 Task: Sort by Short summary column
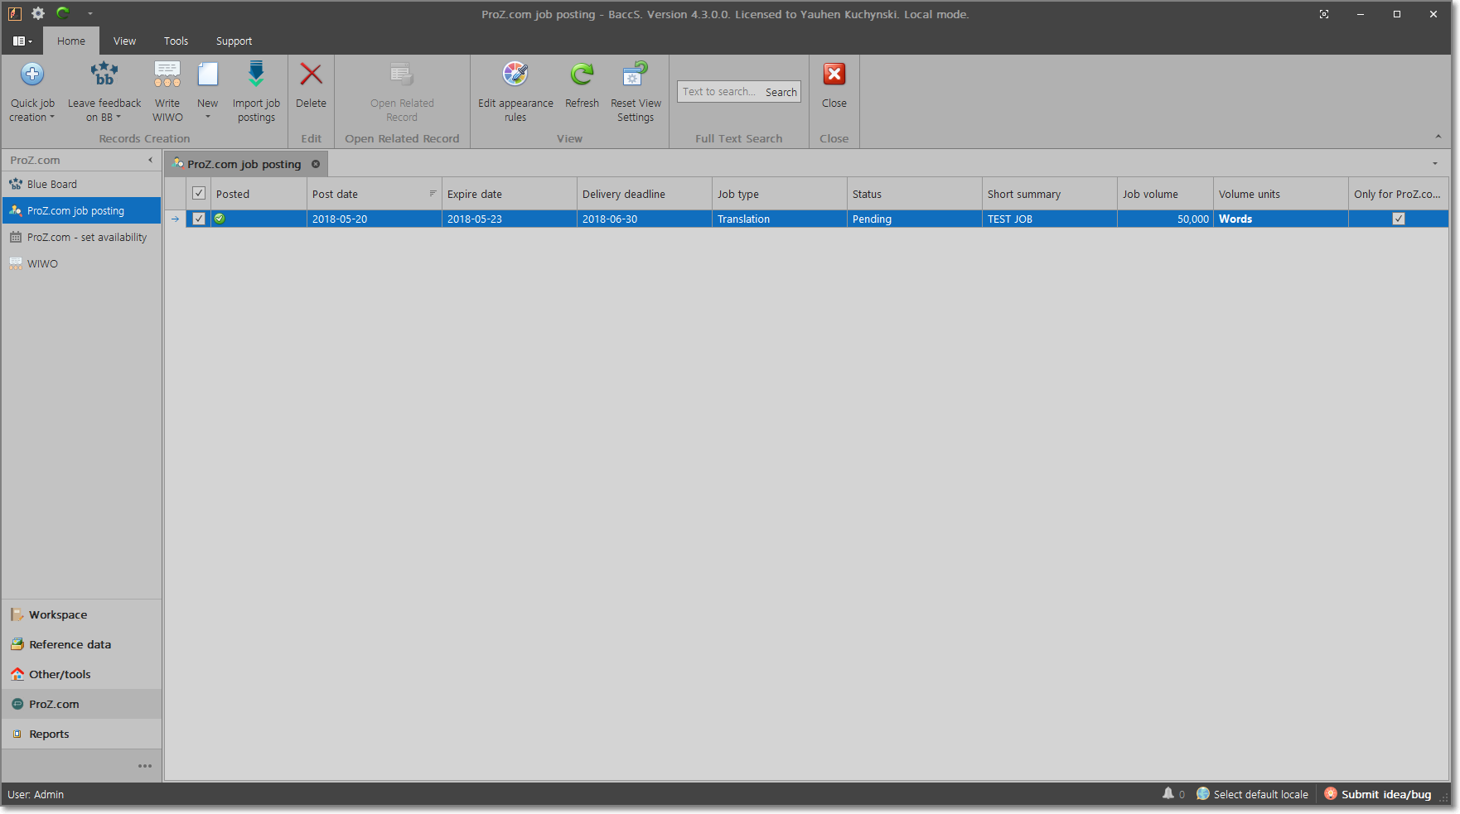1049,194
